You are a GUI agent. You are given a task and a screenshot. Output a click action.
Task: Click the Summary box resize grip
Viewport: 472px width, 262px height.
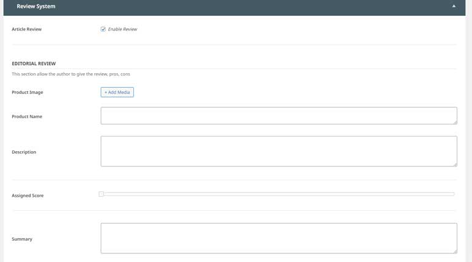(x=454, y=251)
